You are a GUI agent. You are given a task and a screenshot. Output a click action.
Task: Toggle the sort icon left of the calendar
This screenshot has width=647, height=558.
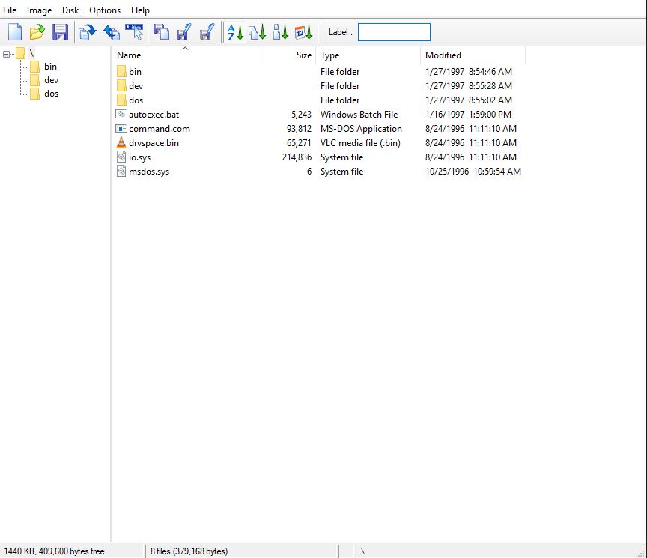[x=281, y=32]
